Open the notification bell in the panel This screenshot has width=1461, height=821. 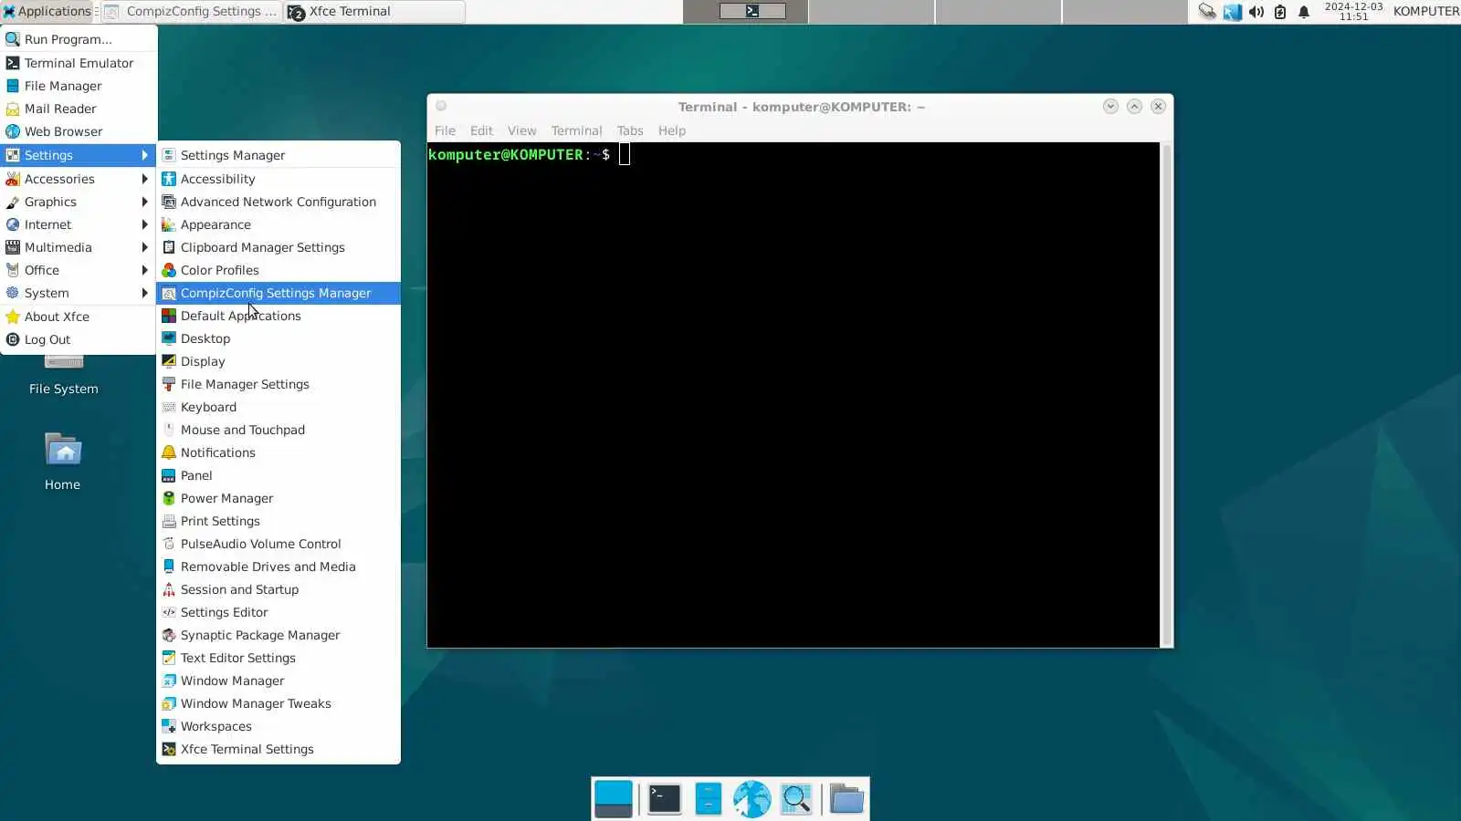1304,12
